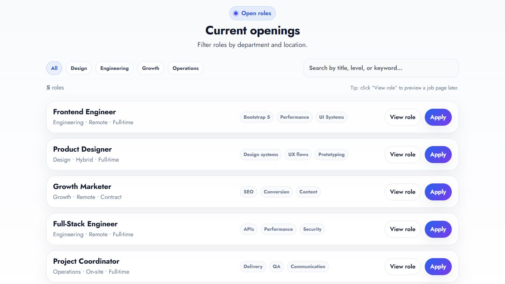Screen dimensions: 505x284
Task: Click the Open roles badge
Action: click(253, 13)
